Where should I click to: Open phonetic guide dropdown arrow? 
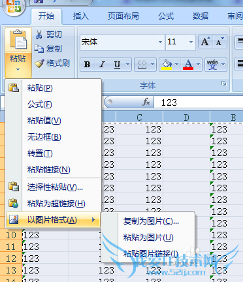tap(223, 65)
